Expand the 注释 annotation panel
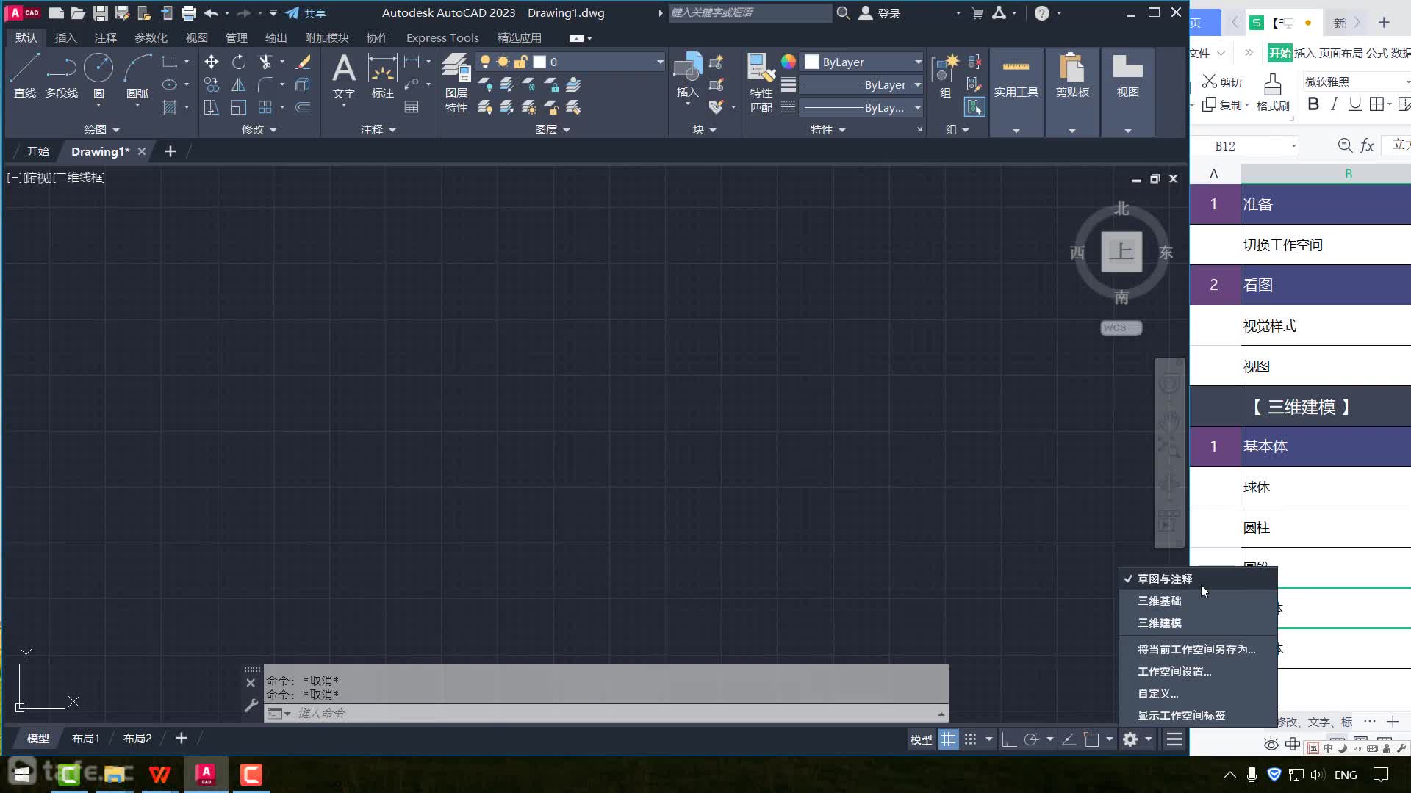The width and height of the screenshot is (1411, 793). click(x=378, y=129)
